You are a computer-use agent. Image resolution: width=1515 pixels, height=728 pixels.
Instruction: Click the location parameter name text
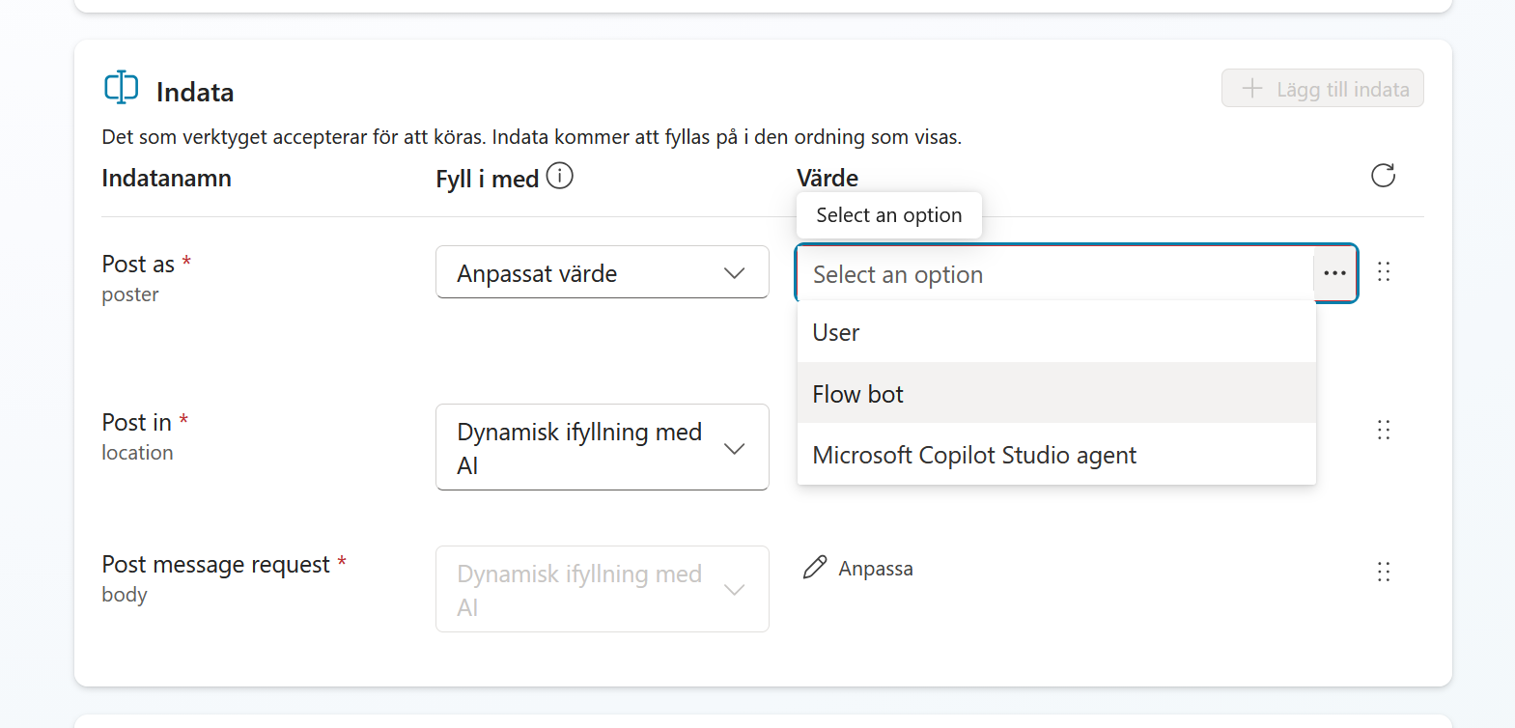137,452
